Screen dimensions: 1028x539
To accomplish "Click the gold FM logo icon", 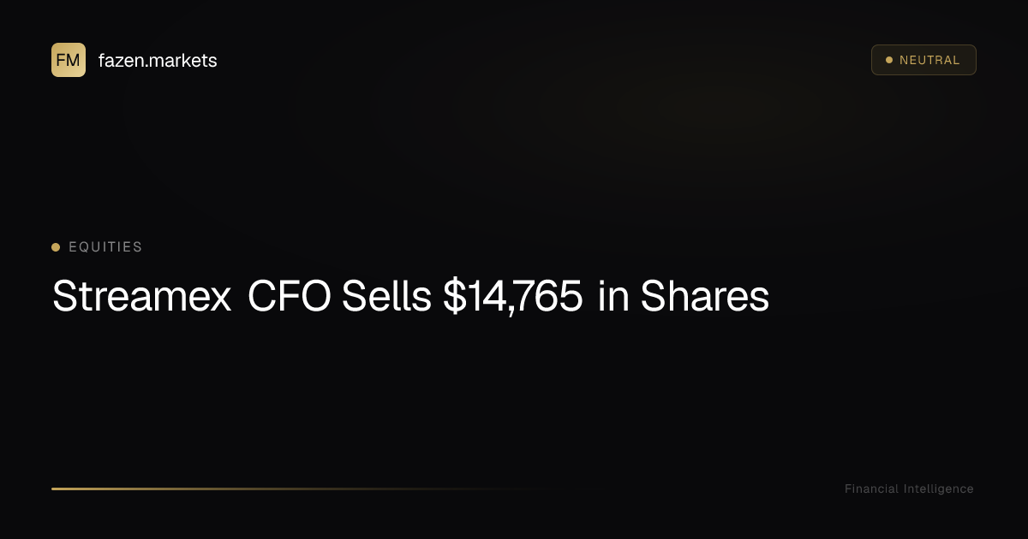I will (69, 60).
